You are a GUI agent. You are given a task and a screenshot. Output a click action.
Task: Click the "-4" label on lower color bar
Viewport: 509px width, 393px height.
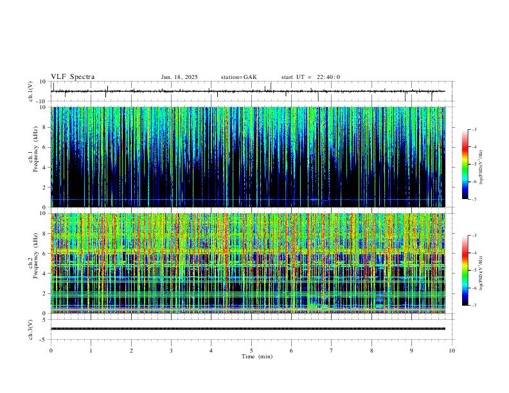pos(474,252)
